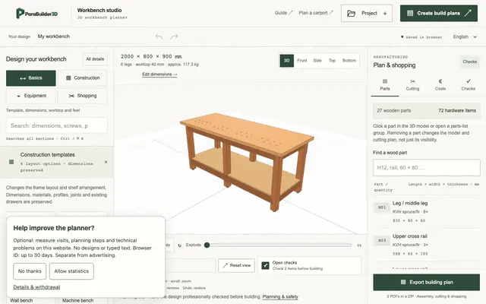Image resolution: width=486 pixels, height=304 pixels.
Task: Click the redo arrow icon
Action: coord(174,36)
